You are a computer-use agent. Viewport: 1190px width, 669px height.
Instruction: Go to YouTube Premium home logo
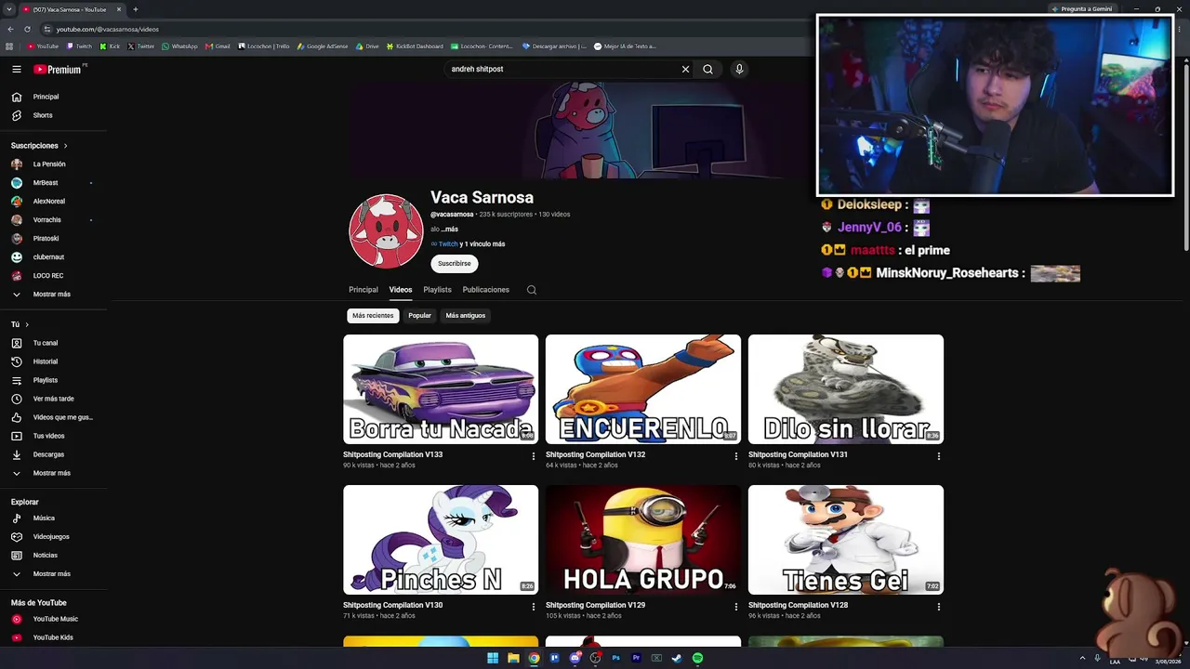click(59, 69)
